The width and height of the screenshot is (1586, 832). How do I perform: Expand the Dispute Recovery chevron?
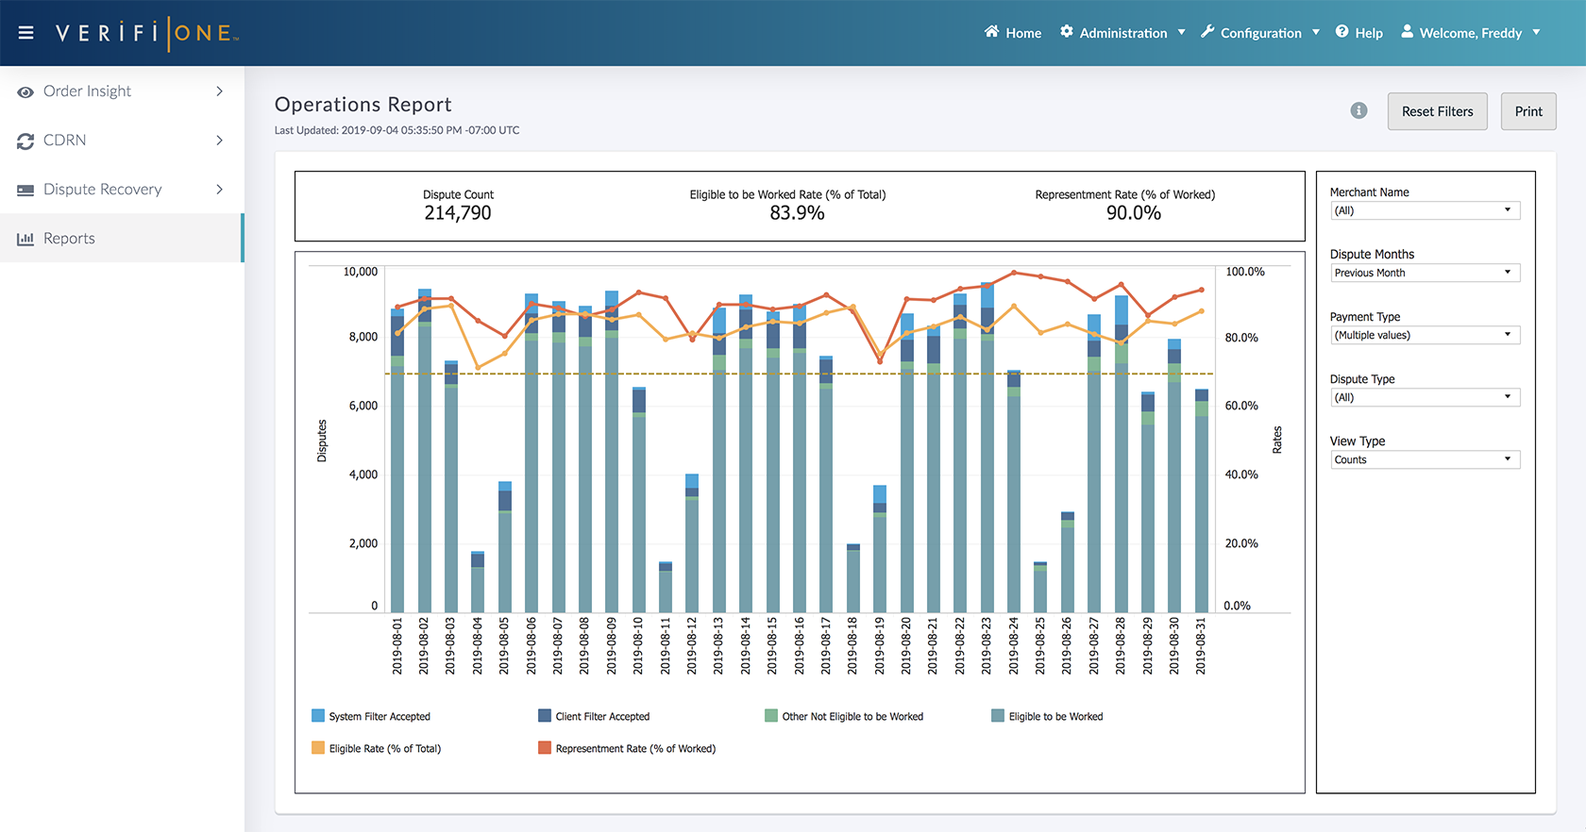[219, 190]
